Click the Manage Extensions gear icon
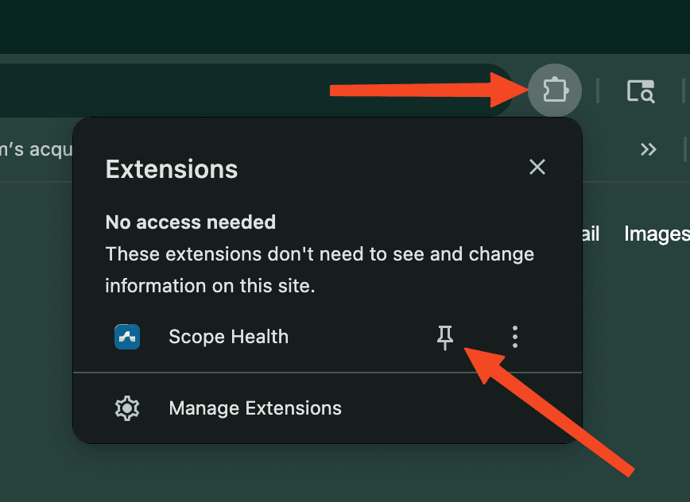The height and width of the screenshot is (502, 690). point(127,408)
